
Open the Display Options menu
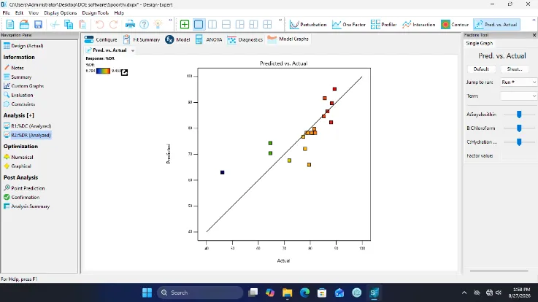pyautogui.click(x=61, y=12)
